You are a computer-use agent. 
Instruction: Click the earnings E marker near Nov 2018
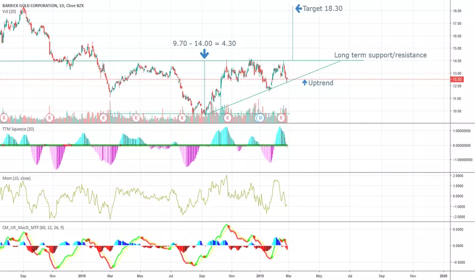pyautogui.click(x=227, y=118)
